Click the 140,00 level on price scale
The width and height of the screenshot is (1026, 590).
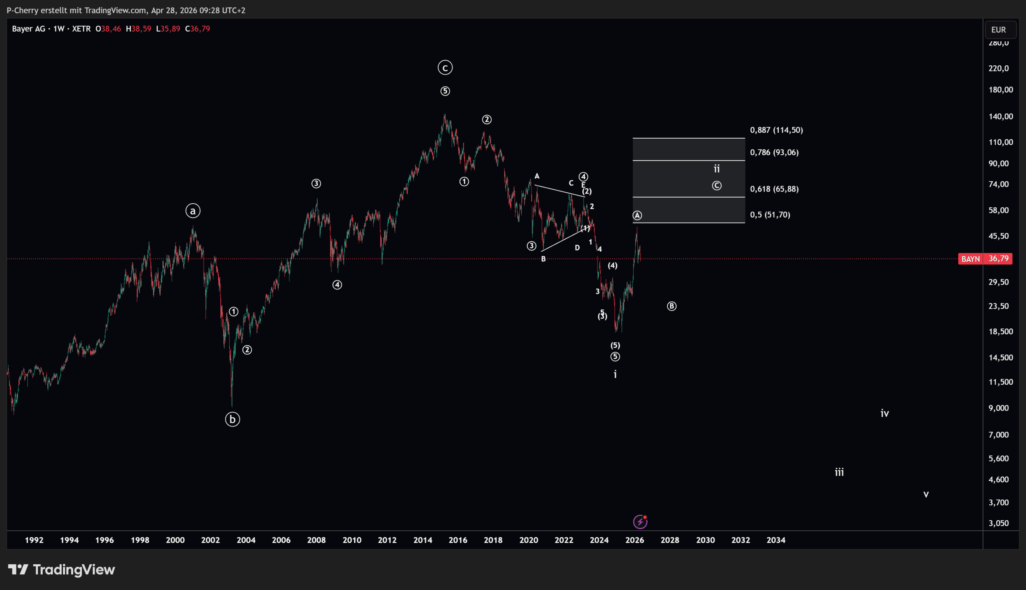[1000, 117]
